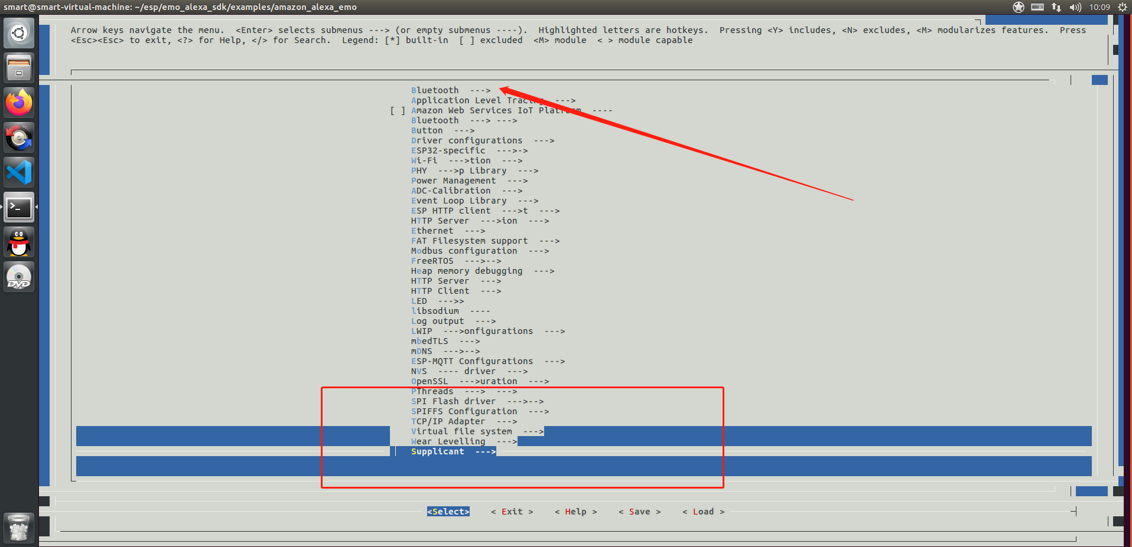Open the ADC-Calibration submenu

click(x=467, y=191)
